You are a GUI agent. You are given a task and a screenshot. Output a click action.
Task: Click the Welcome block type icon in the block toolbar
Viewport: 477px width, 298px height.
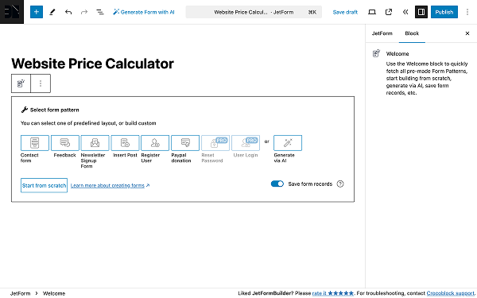(x=21, y=83)
